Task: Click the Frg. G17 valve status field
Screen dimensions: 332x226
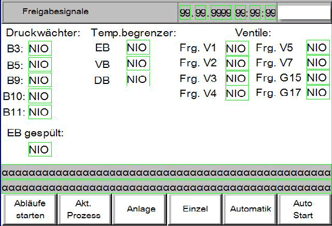Action: (x=317, y=92)
